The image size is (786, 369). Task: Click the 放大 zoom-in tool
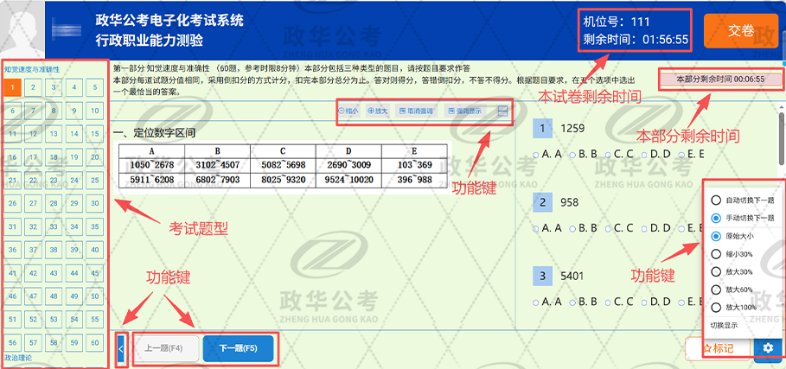(378, 111)
